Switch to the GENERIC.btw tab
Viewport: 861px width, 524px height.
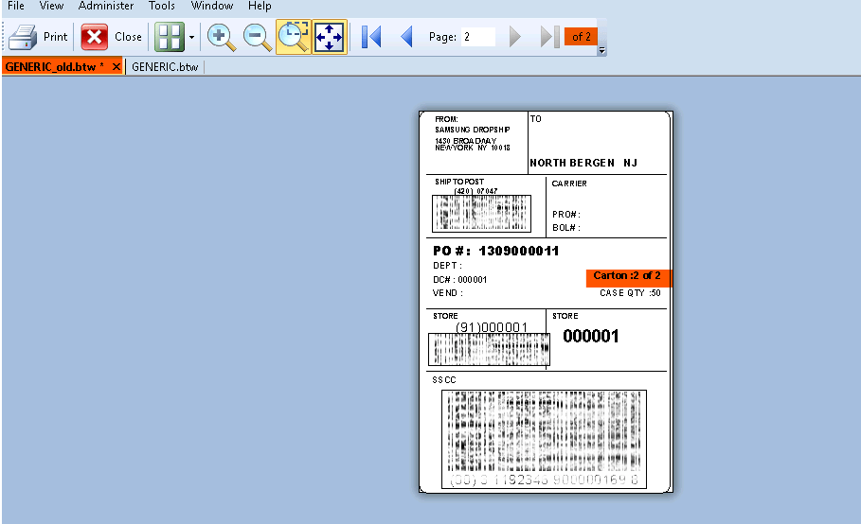point(165,67)
